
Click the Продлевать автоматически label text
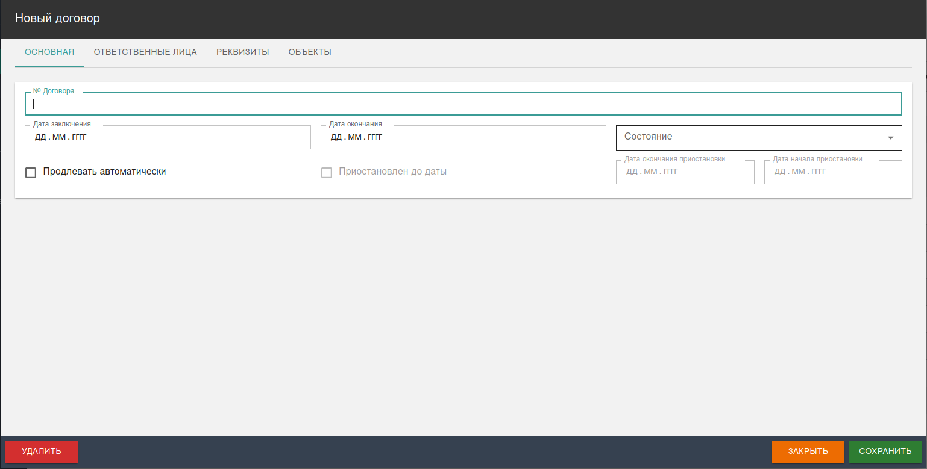(104, 172)
